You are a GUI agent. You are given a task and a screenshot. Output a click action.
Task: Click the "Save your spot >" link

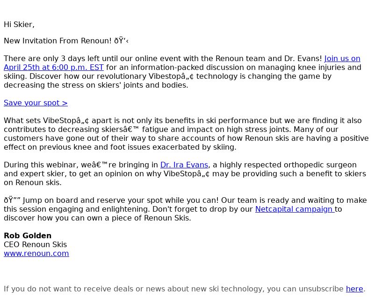[36, 103]
